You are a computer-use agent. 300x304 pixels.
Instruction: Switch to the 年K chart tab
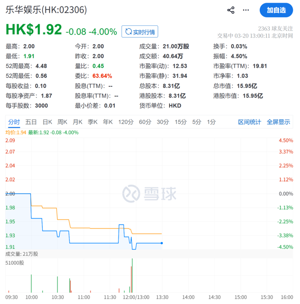click(x=108, y=122)
